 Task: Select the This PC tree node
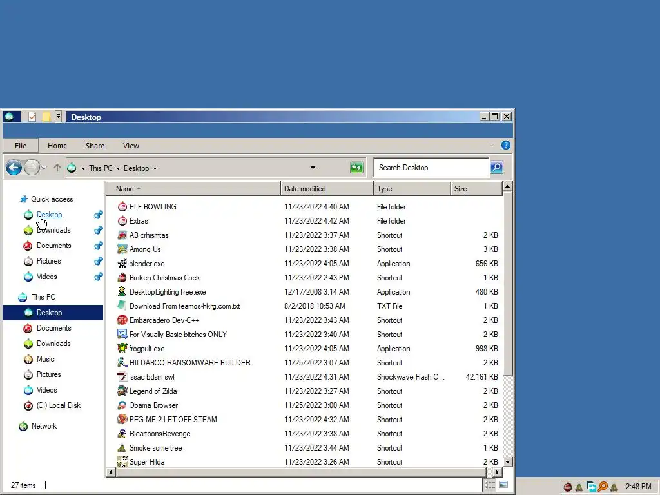43,297
